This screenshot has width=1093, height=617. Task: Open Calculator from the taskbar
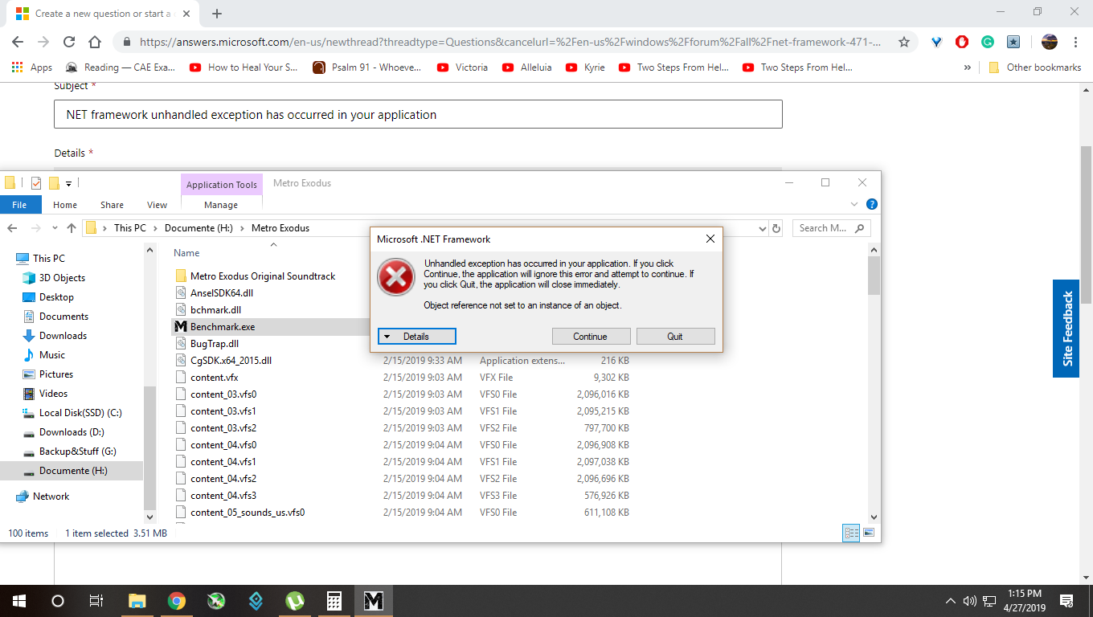click(x=334, y=600)
